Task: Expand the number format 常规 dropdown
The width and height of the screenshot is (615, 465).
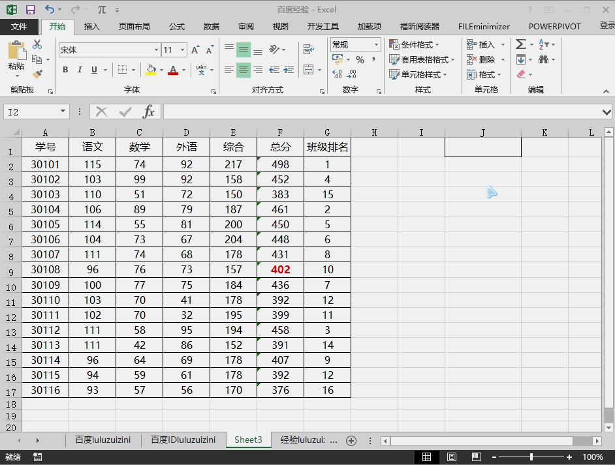Action: pyautogui.click(x=376, y=44)
